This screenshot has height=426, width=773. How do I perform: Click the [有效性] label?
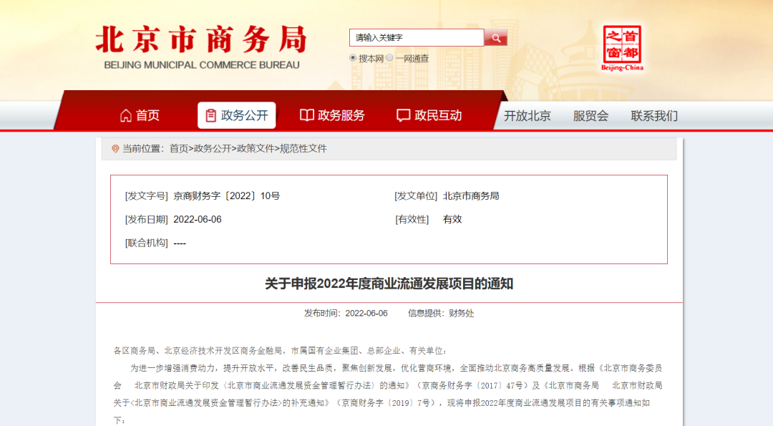click(x=412, y=219)
